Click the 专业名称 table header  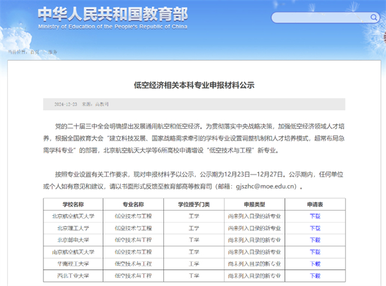click(133, 204)
